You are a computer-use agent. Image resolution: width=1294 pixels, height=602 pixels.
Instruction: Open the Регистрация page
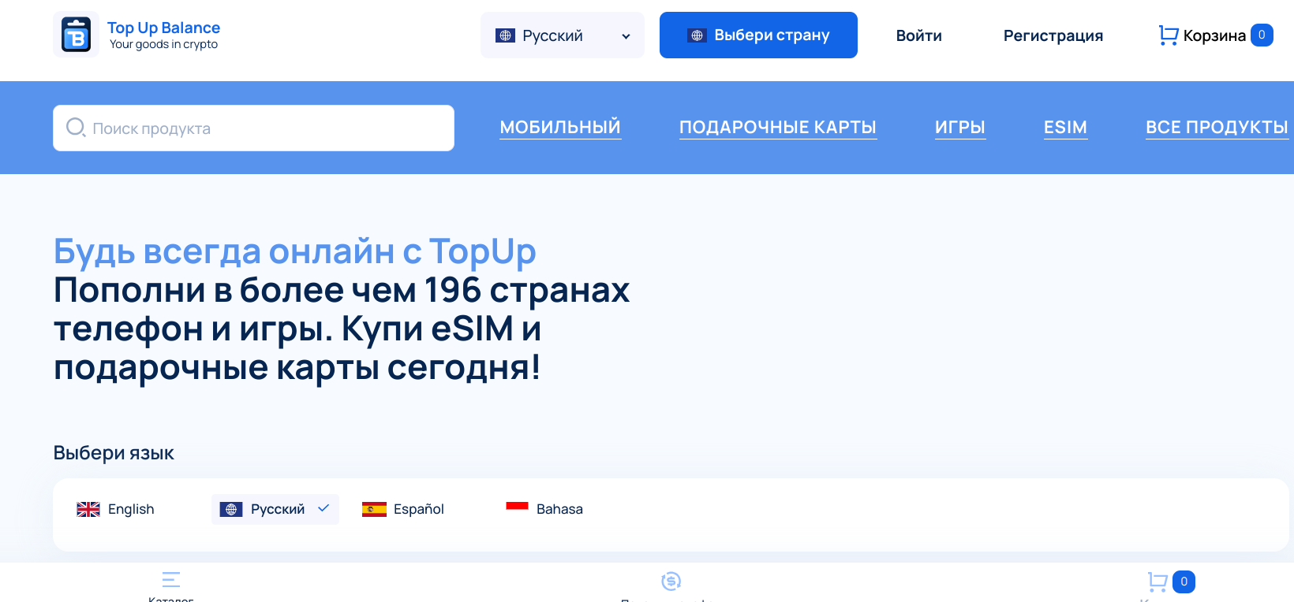1053,35
